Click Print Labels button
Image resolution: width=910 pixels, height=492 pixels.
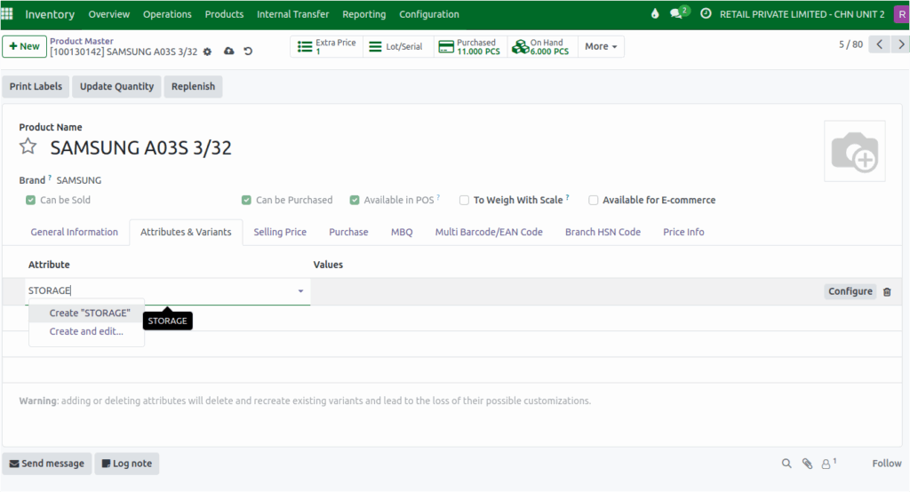tap(36, 86)
